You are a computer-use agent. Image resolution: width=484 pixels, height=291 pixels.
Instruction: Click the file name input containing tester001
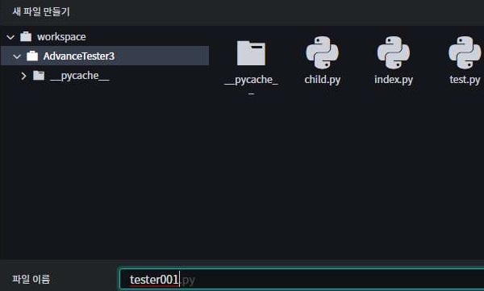pos(302,279)
